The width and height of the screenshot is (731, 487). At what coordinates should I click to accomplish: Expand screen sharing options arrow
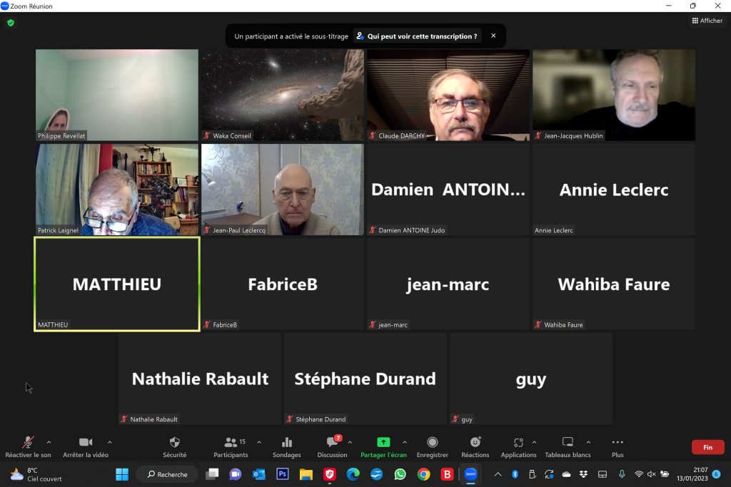(x=405, y=442)
